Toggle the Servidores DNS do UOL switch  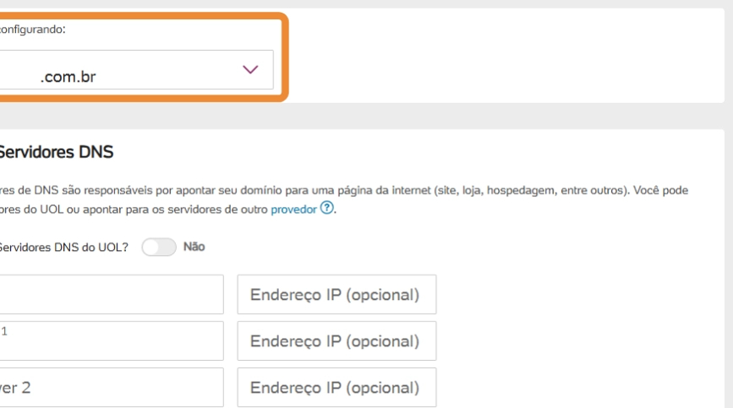click(x=159, y=246)
